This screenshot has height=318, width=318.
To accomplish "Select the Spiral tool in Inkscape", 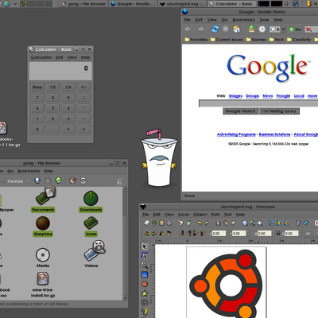I will (x=145, y=303).
